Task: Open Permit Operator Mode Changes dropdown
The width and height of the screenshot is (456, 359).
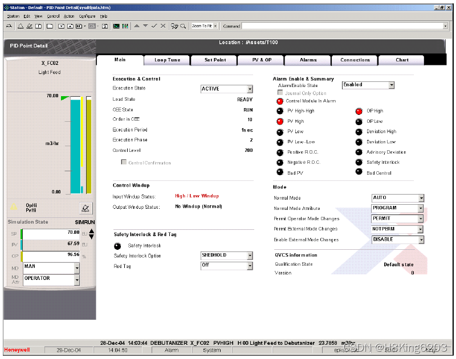Action: click(397, 218)
